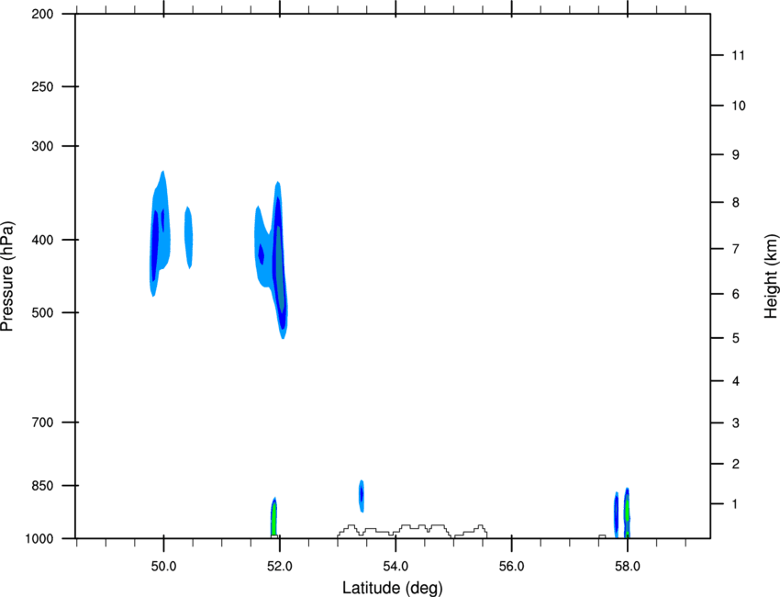Click the 5 km height label
The width and height of the screenshot is (780, 597).
coord(736,339)
